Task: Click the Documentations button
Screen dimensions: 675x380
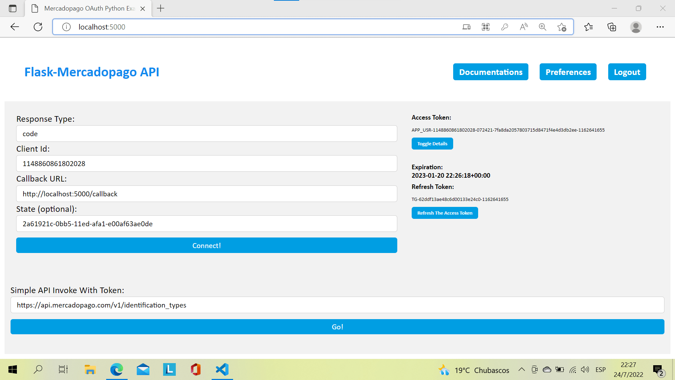Action: pyautogui.click(x=490, y=72)
